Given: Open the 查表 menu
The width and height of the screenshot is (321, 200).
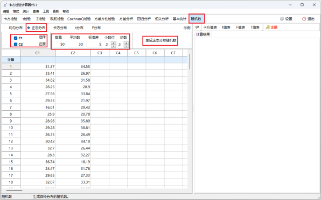Looking at the screenshot, I should (x=36, y=11).
